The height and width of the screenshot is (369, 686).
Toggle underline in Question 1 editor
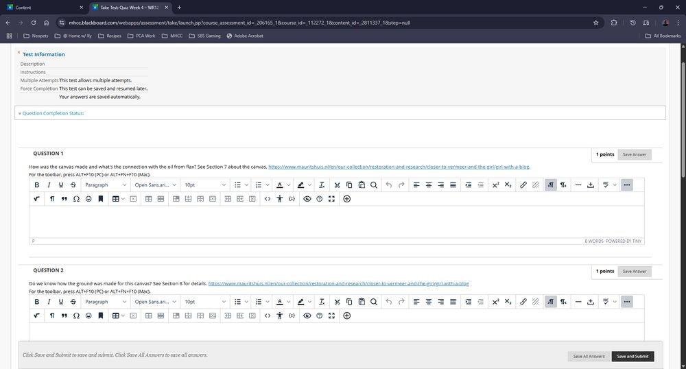coord(61,185)
